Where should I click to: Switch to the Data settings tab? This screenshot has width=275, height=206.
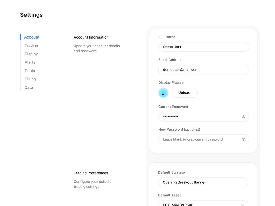29,87
